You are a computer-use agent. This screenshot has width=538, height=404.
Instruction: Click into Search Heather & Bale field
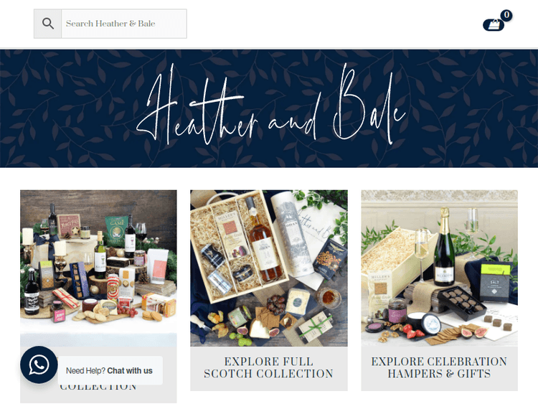point(124,24)
